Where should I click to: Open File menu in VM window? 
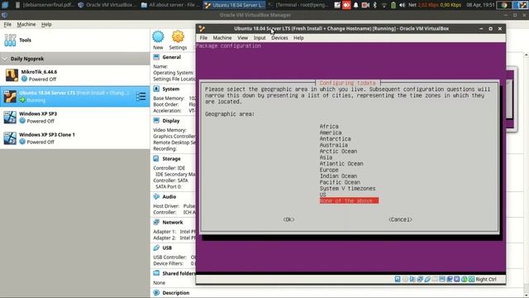(203, 38)
